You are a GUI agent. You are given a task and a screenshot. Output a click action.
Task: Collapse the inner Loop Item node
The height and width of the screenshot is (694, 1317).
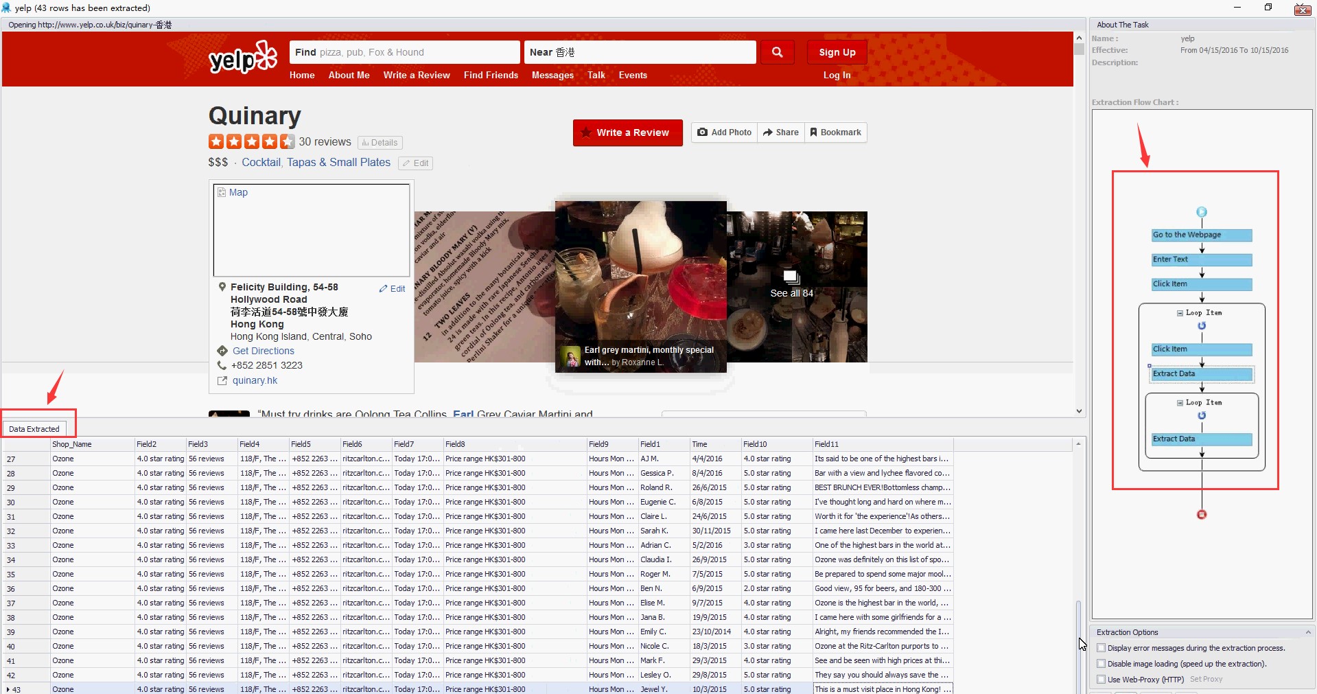(x=1180, y=403)
